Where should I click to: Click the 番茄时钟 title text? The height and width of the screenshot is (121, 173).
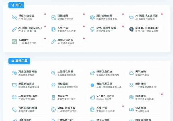click(63, 96)
